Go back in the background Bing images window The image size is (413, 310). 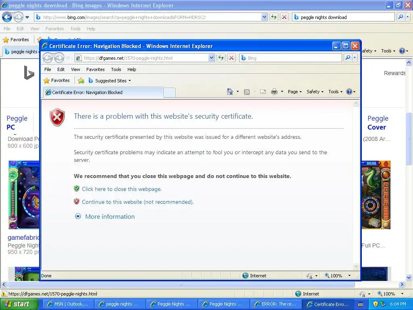[7, 17]
